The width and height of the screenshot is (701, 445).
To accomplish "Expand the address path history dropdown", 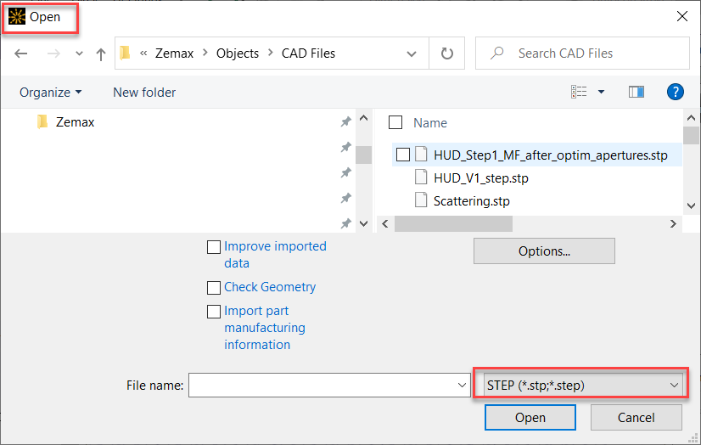I will (412, 54).
